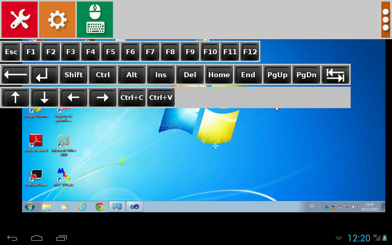Tap the PgDn key
This screenshot has height=245, width=392.
[306, 74]
